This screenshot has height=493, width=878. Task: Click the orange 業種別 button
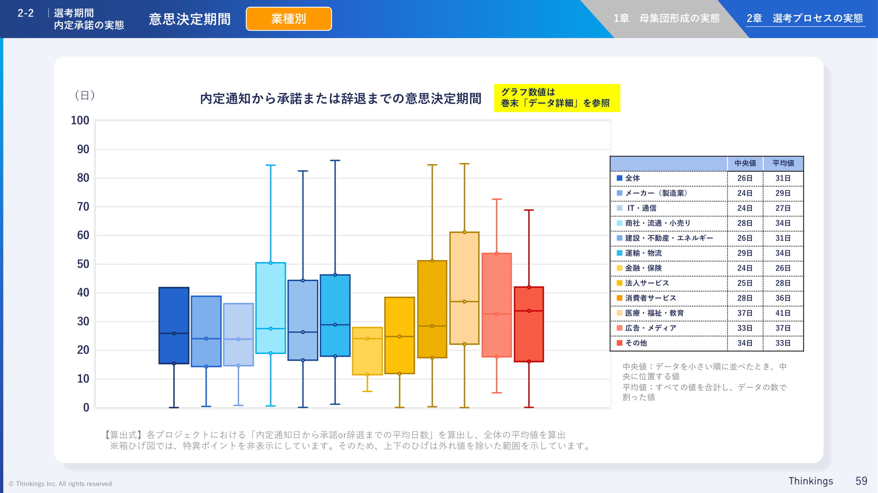[x=289, y=19]
